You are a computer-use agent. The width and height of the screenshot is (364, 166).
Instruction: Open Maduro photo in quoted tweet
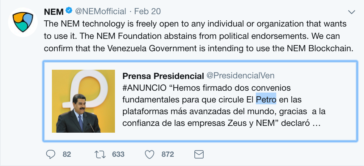click(x=83, y=101)
